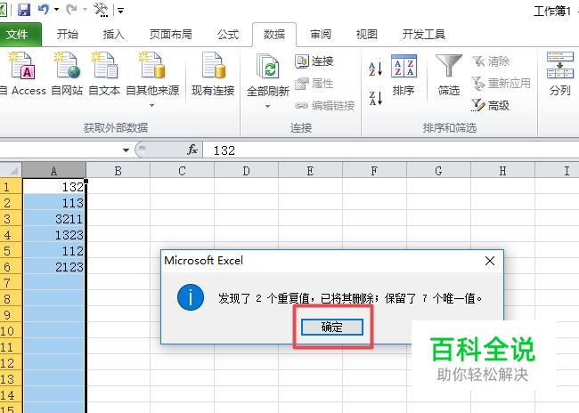The height and width of the screenshot is (413, 579).
Task: Switch to the 插入 ribbon tab
Action: (x=113, y=35)
